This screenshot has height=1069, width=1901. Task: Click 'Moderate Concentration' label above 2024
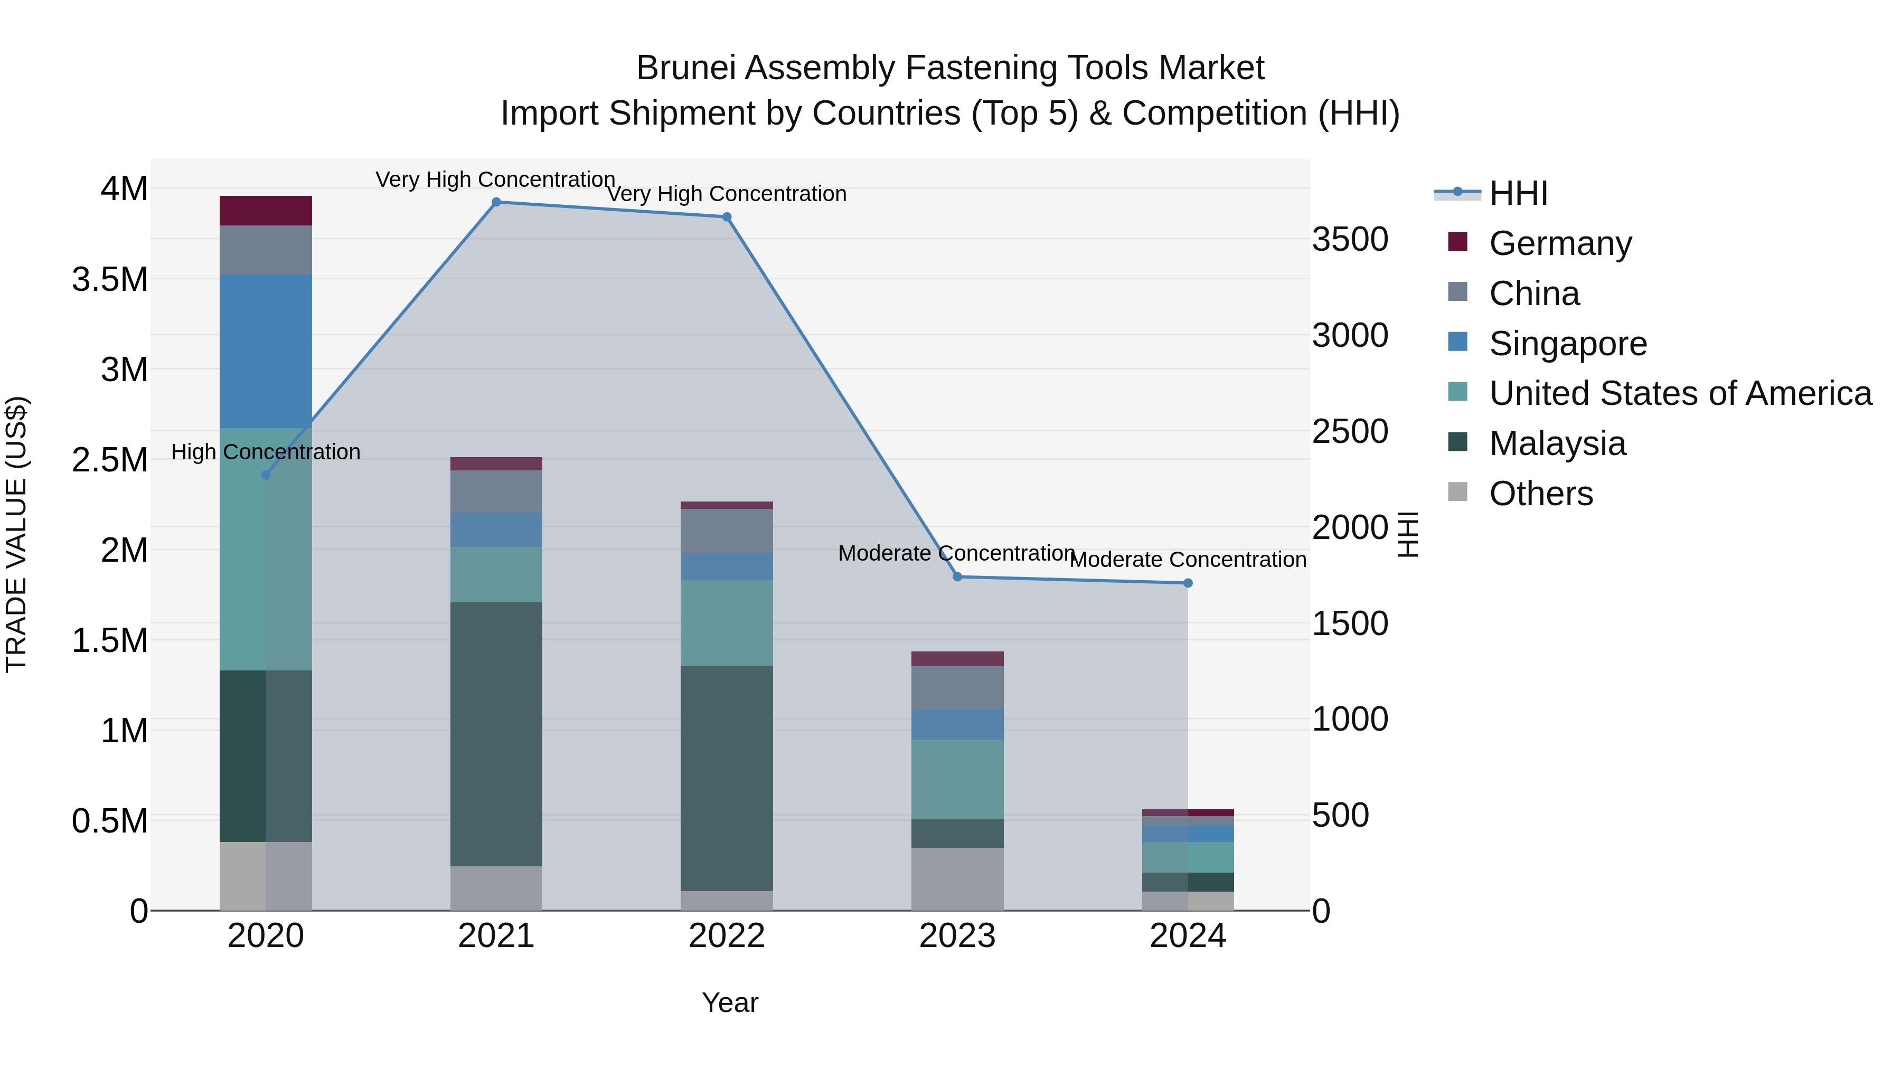[1188, 559]
